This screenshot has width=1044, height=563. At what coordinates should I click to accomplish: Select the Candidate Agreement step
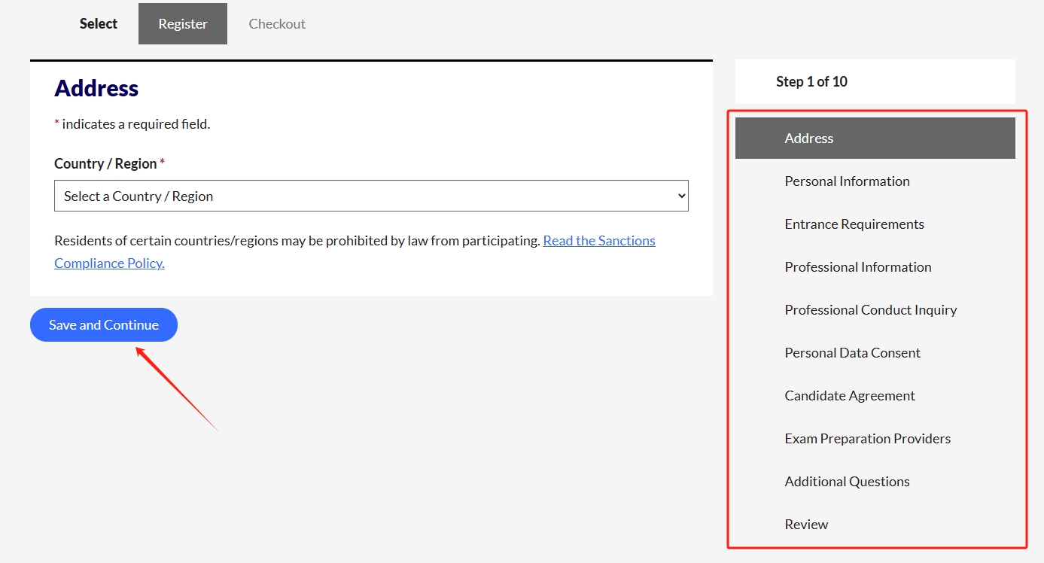tap(850, 396)
